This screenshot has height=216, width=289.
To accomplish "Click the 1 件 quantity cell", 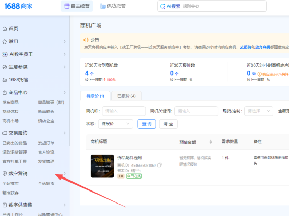I will coord(225,158).
